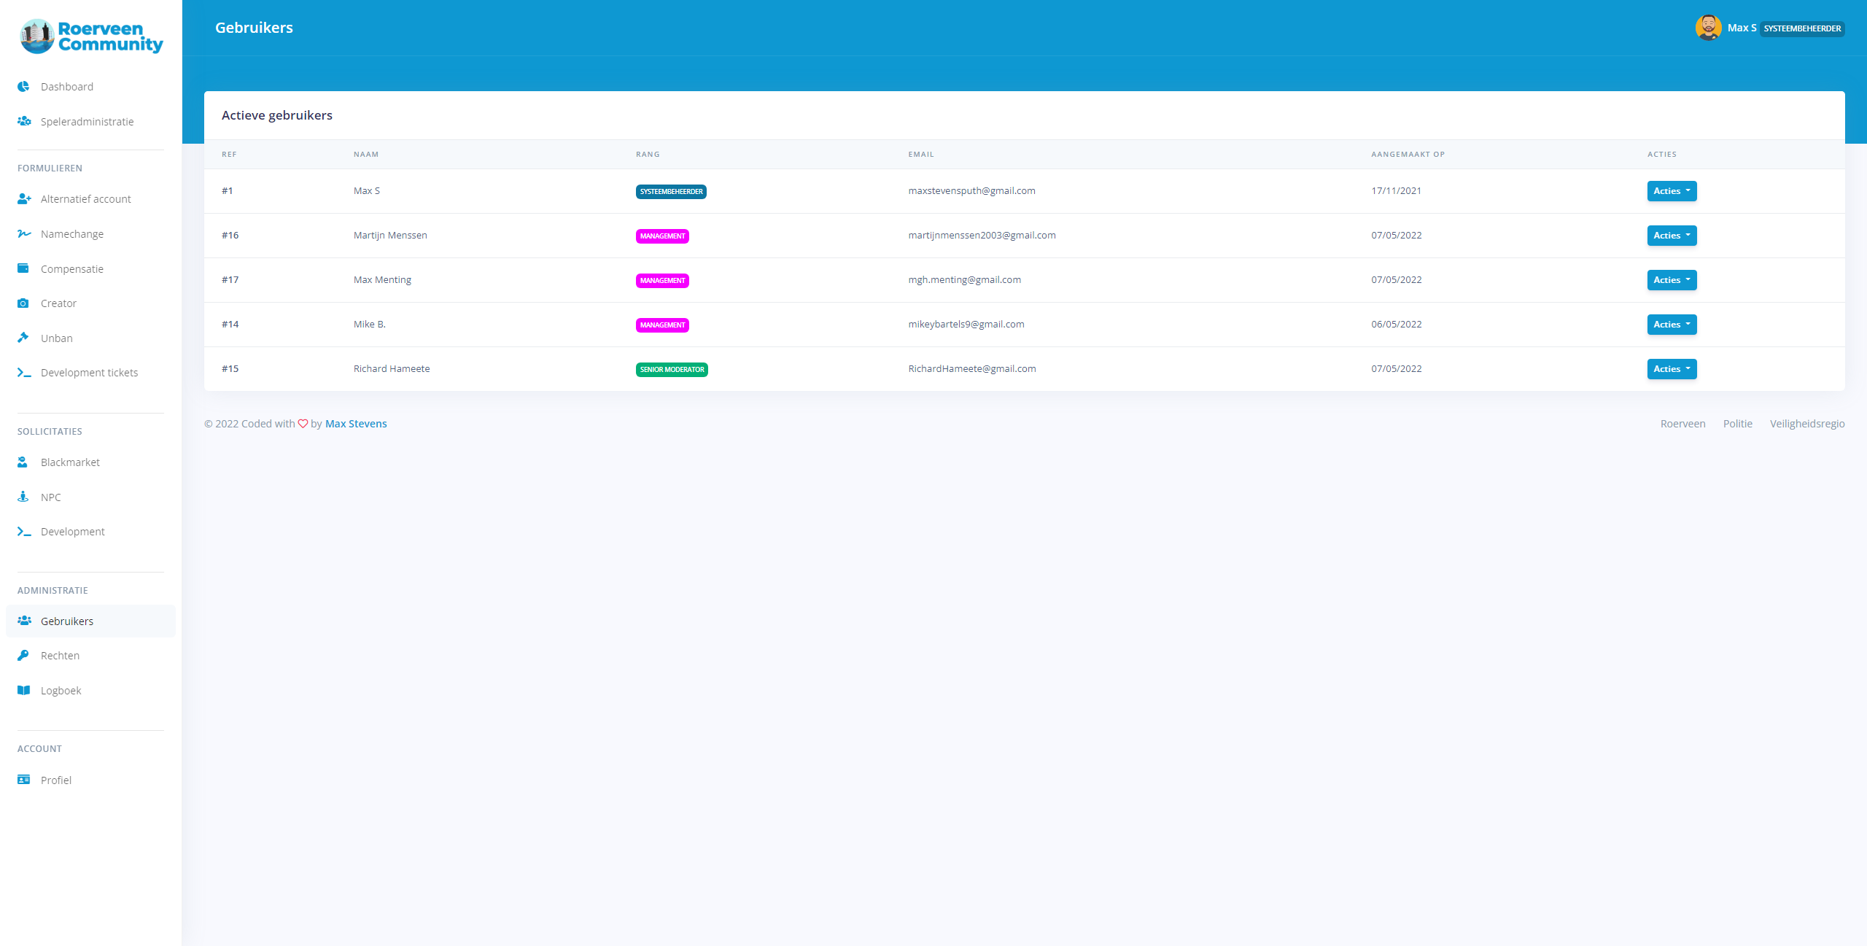Image resolution: width=1867 pixels, height=946 pixels.
Task: Click the Rechten key icon
Action: (x=23, y=655)
